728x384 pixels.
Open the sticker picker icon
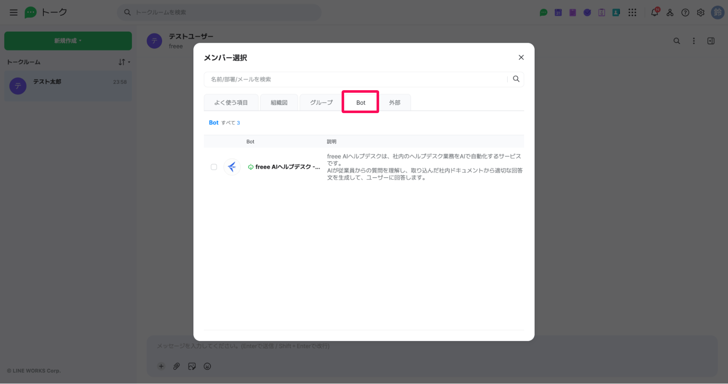(192, 366)
